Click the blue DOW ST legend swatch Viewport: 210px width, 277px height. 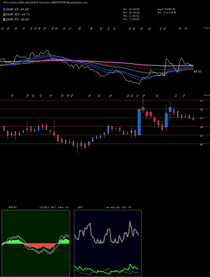[4, 9]
